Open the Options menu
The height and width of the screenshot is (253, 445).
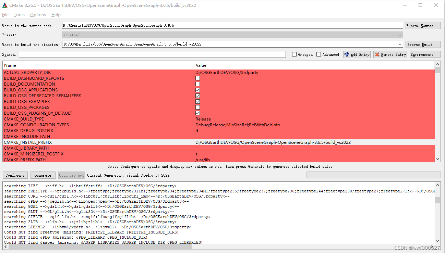pos(38,14)
